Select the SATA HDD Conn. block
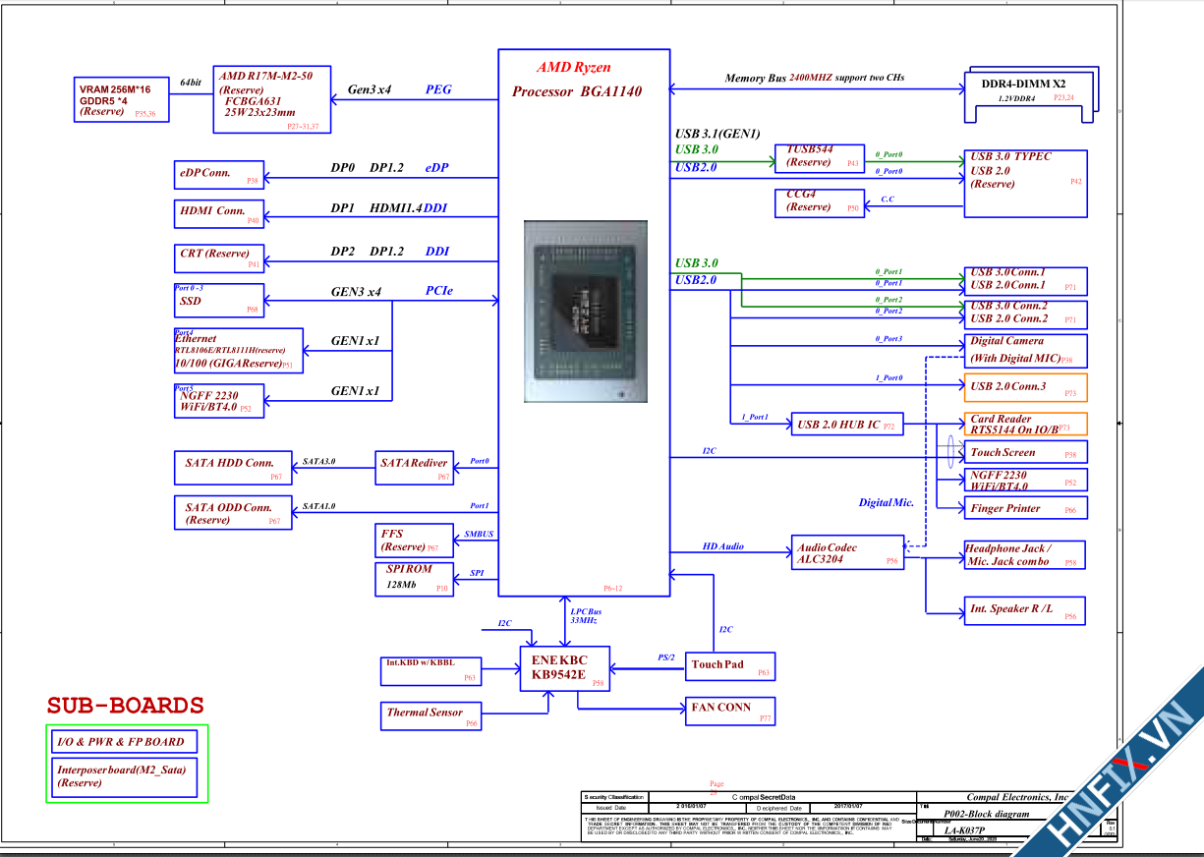The width and height of the screenshot is (1204, 857). pos(232,467)
